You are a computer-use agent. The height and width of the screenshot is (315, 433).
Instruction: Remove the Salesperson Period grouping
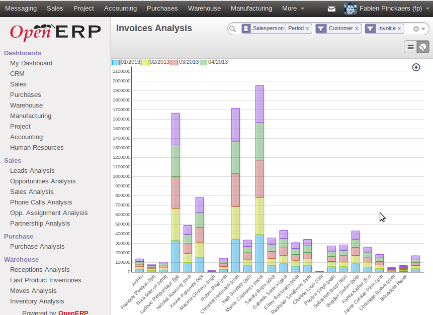coord(307,29)
